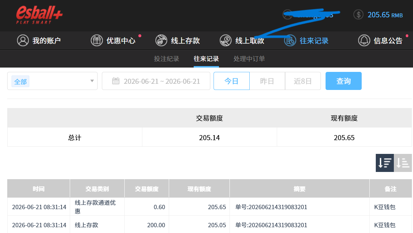Click the 摘要 column header
The height and width of the screenshot is (233, 413).
(300, 189)
